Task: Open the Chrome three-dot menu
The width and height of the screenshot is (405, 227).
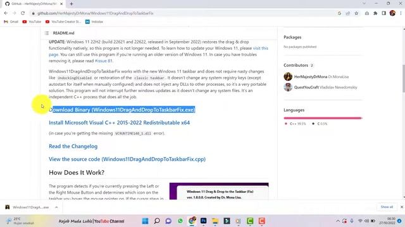Action: [401, 13]
